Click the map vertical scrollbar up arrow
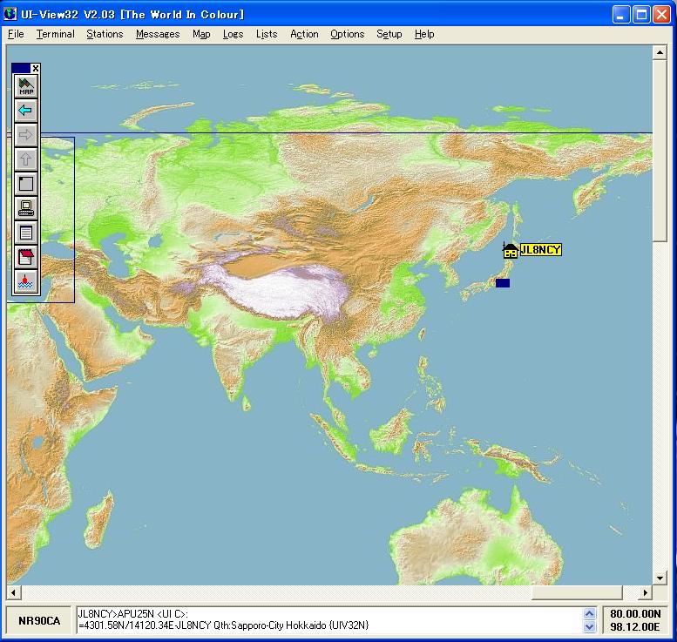 (x=660, y=52)
